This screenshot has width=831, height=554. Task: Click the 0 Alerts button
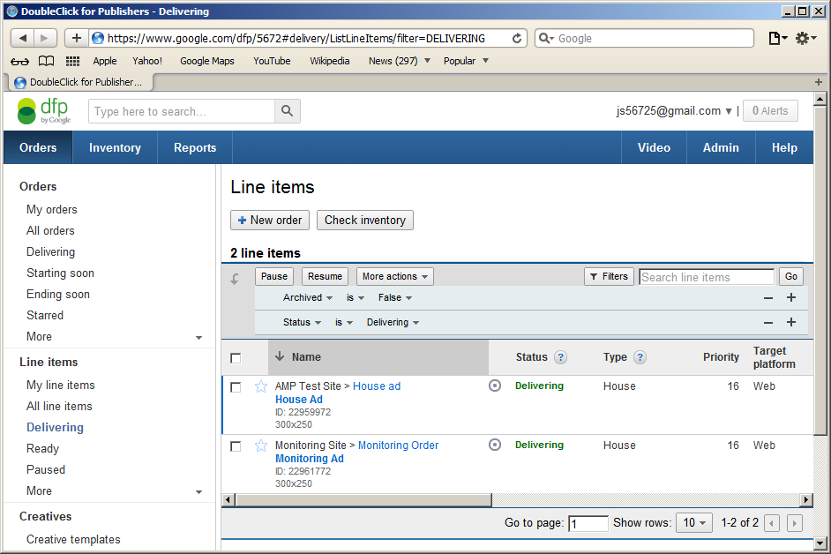[770, 111]
